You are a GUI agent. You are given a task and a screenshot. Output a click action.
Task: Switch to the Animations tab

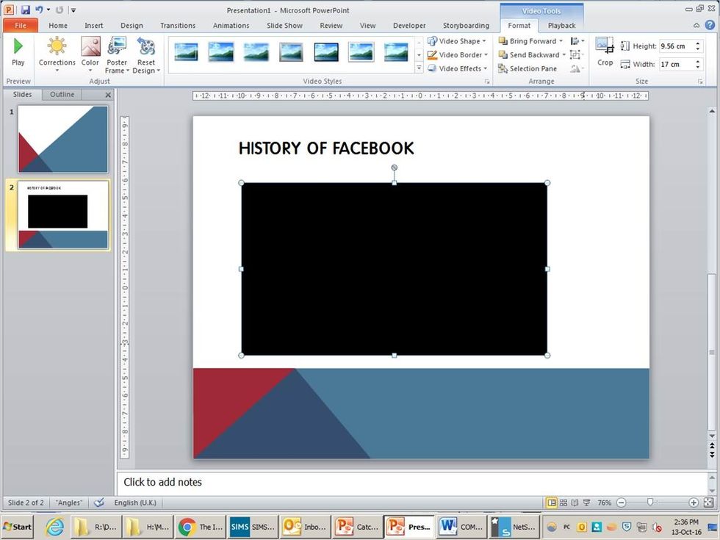tap(231, 26)
